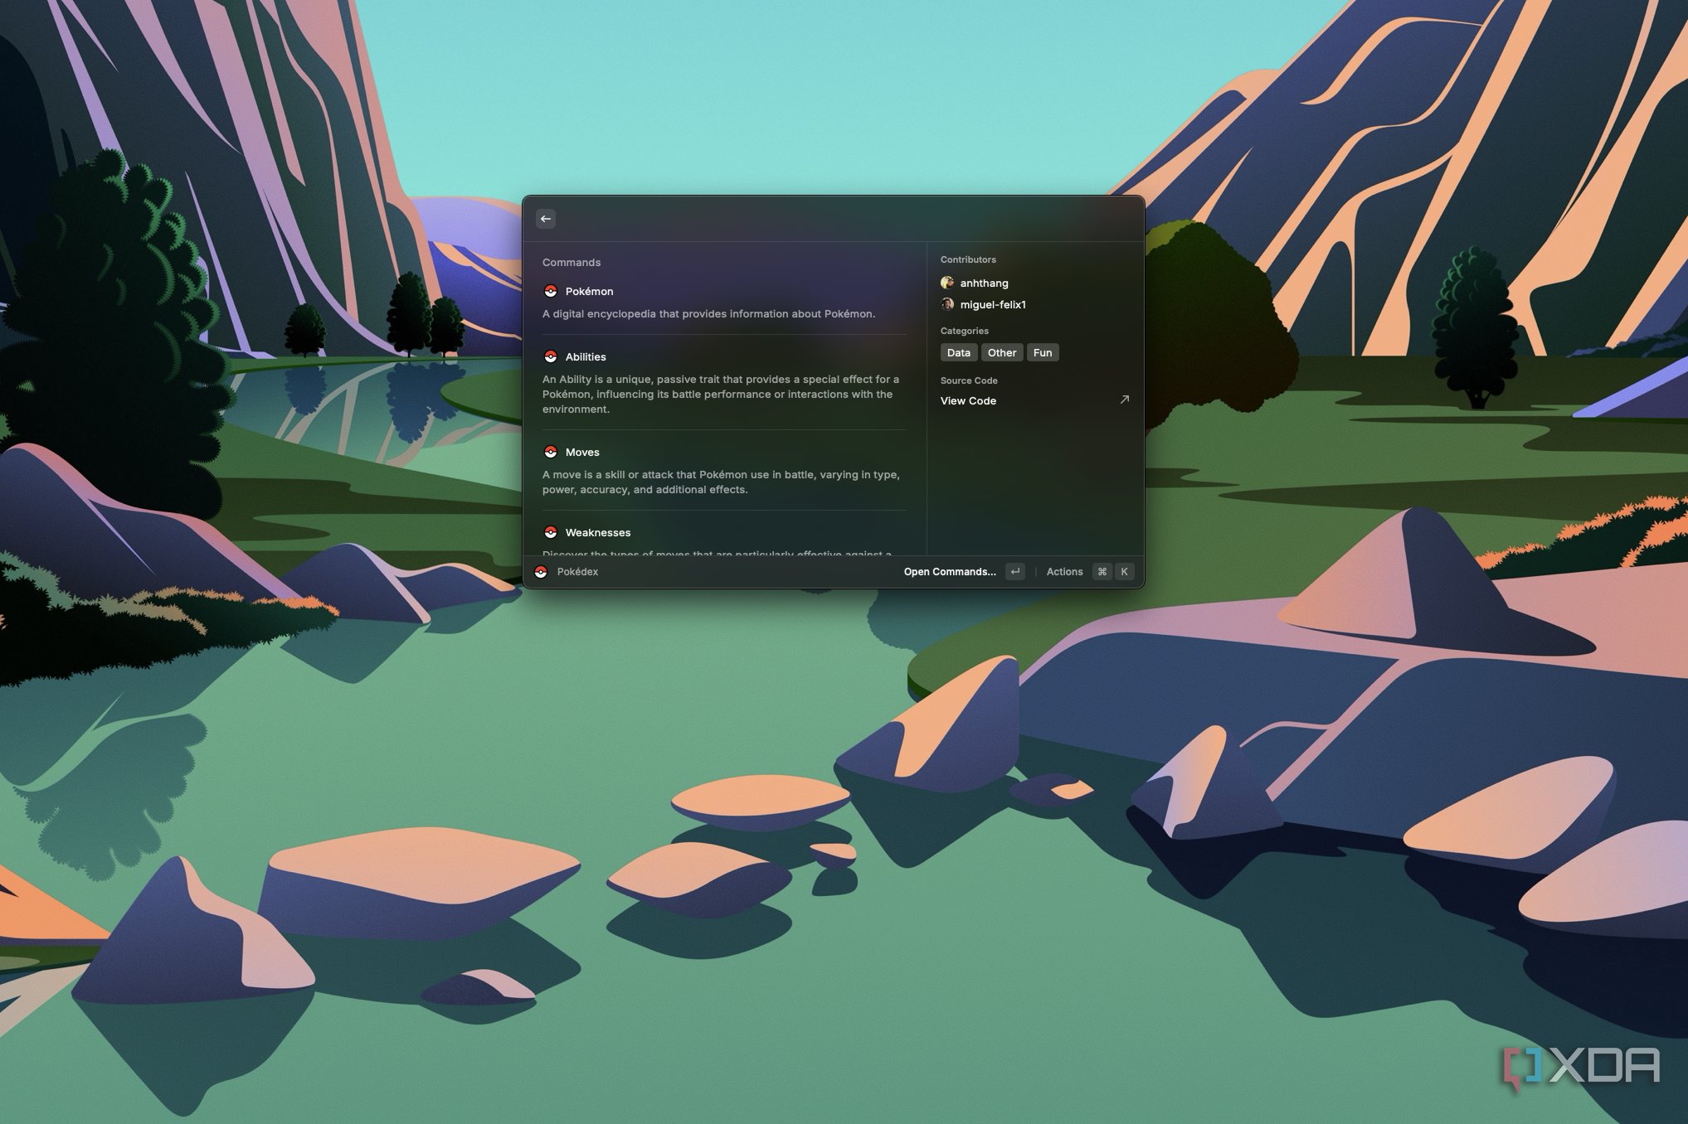Screen dimensions: 1688x1124
Task: Click the Data category tag
Action: [959, 352]
